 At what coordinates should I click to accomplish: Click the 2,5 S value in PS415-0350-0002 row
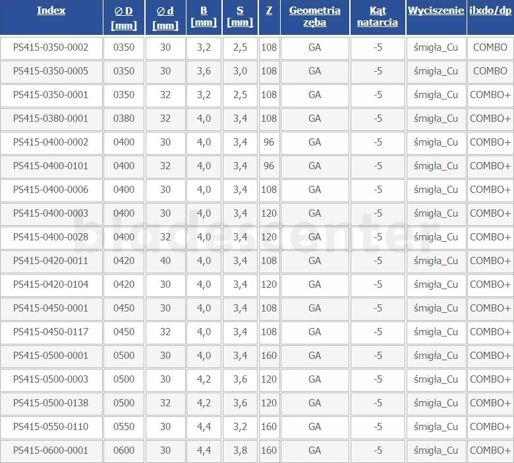(x=240, y=47)
